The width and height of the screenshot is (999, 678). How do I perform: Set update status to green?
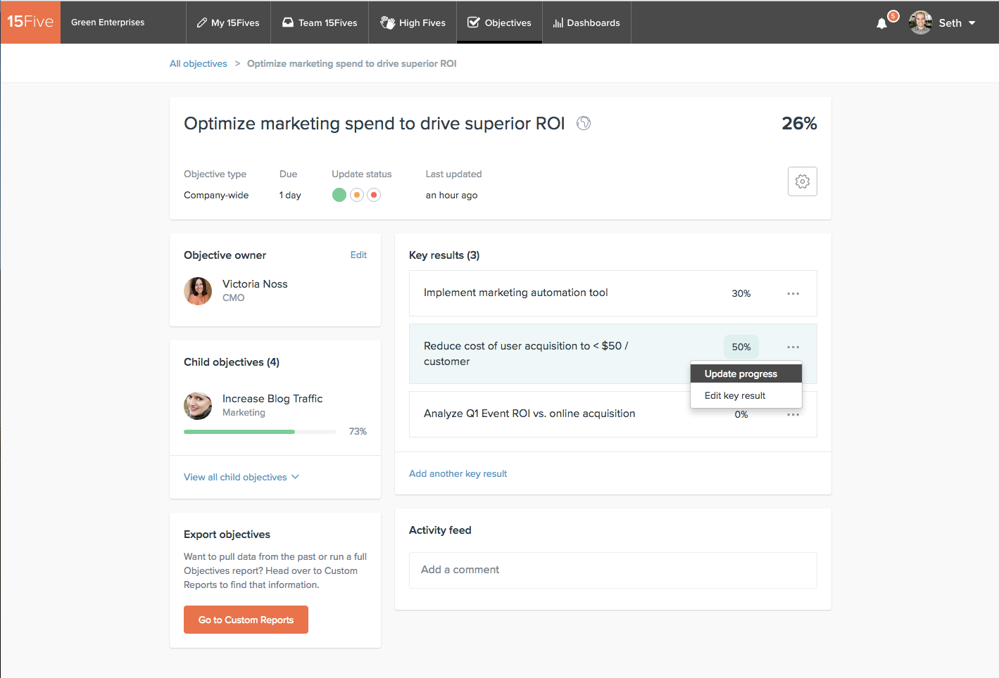pos(339,195)
